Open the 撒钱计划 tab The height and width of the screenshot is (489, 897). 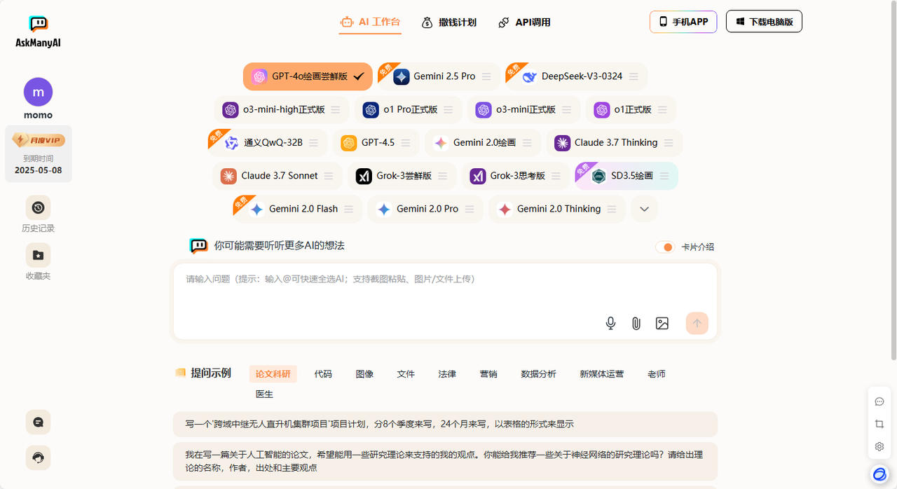448,22
